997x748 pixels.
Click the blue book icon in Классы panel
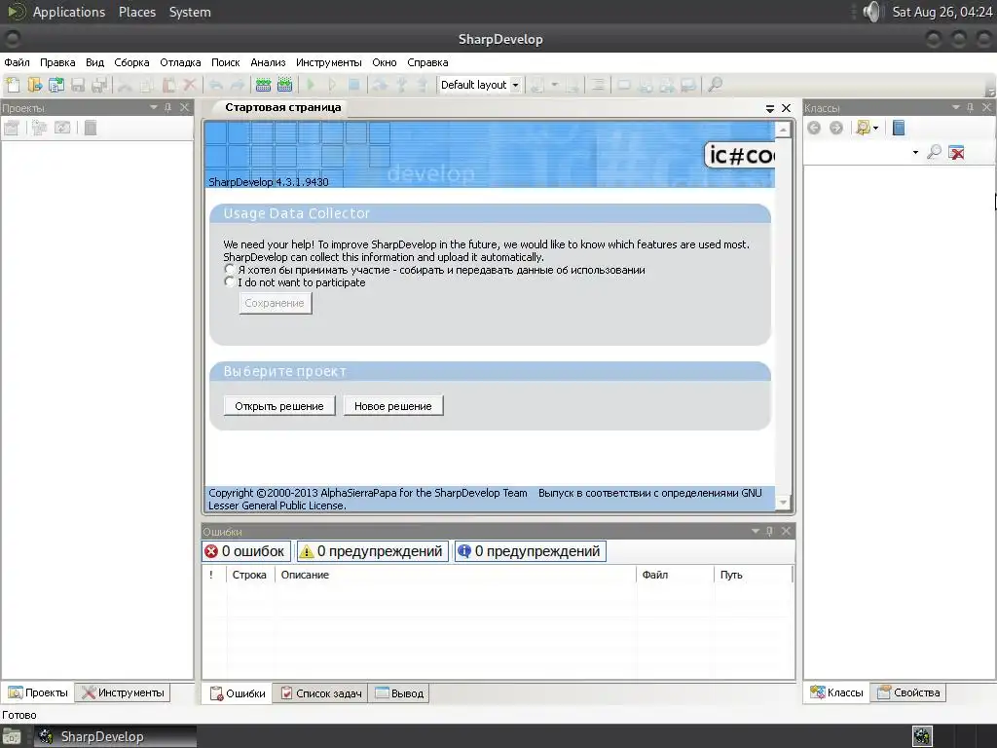[899, 128]
